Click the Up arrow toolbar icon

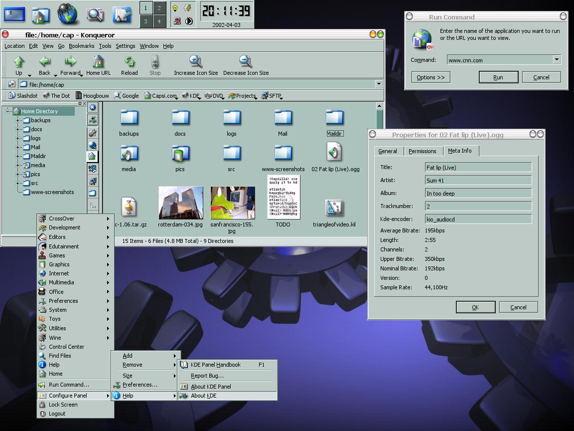click(18, 62)
